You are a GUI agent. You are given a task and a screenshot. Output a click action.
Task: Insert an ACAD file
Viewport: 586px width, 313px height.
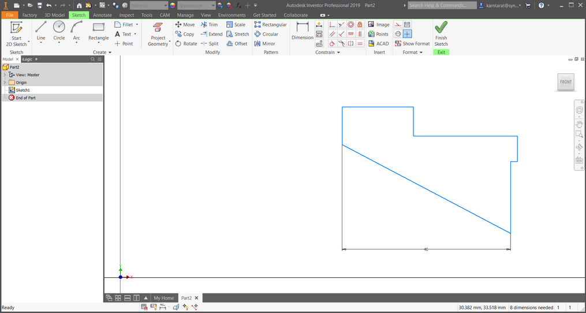(378, 43)
